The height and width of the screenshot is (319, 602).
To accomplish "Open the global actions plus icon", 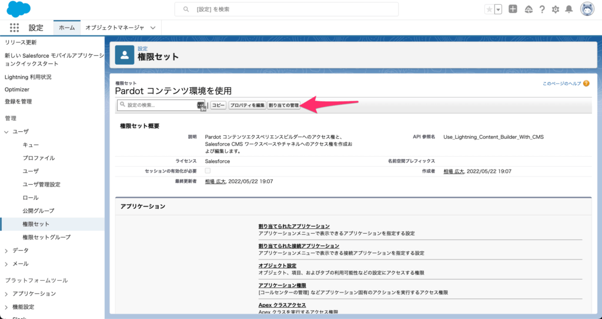I will (513, 9).
